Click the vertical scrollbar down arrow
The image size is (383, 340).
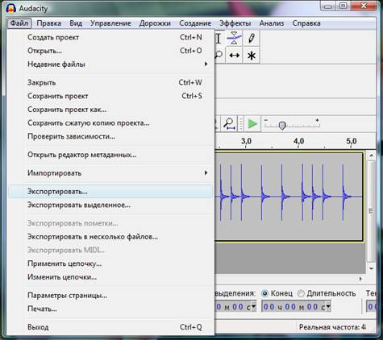tap(371, 268)
